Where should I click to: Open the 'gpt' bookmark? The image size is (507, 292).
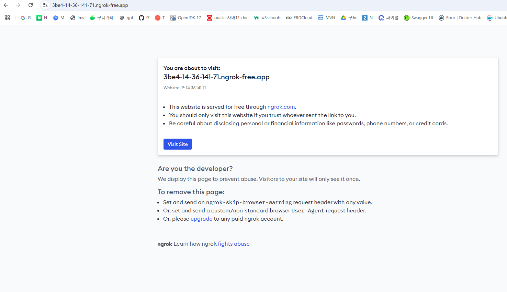(126, 18)
